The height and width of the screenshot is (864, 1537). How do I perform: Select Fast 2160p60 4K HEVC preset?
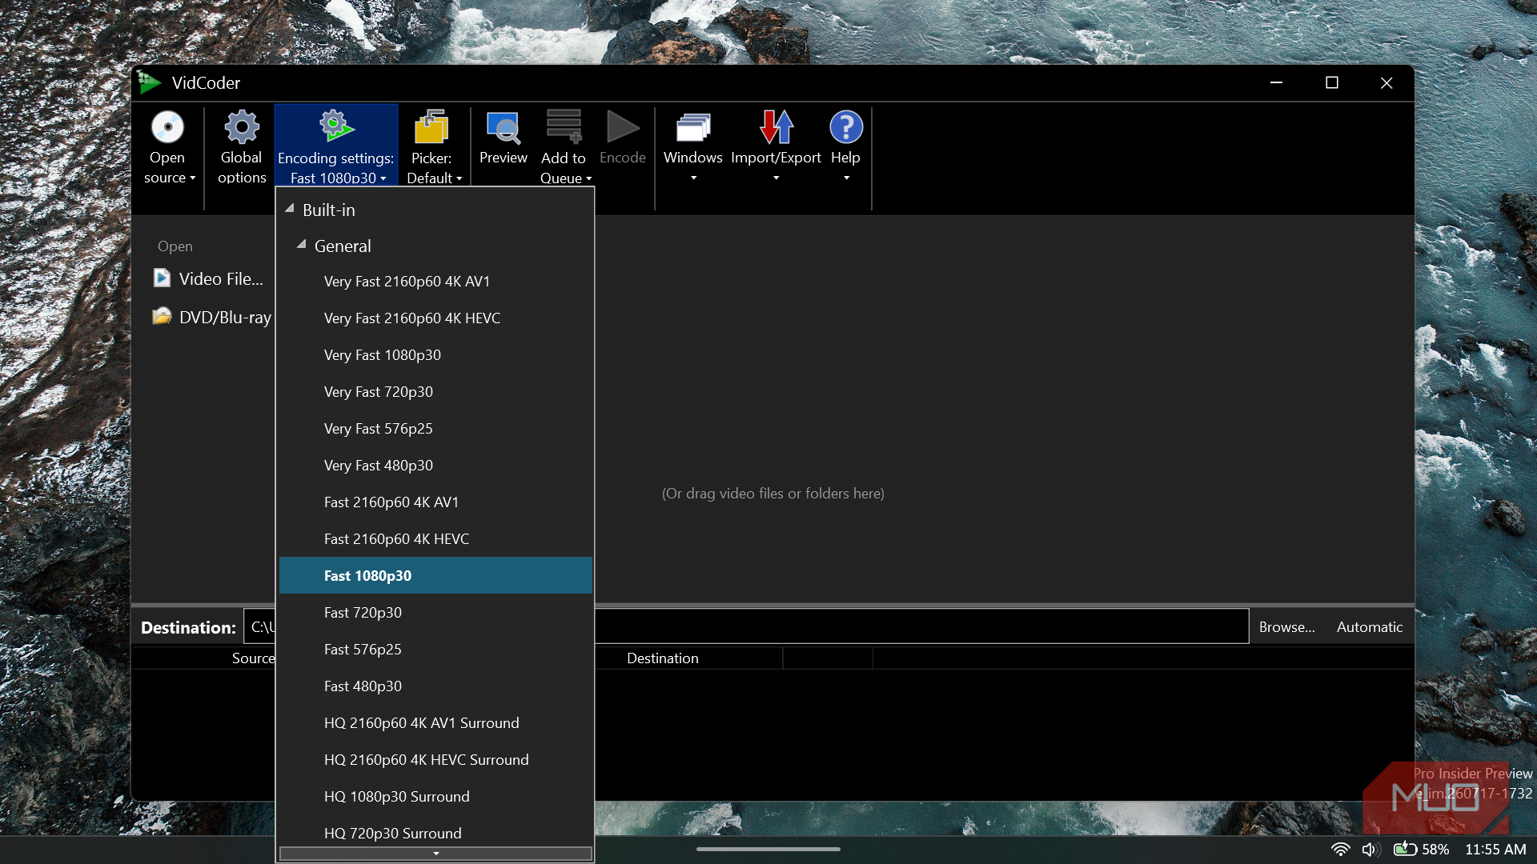coord(435,539)
